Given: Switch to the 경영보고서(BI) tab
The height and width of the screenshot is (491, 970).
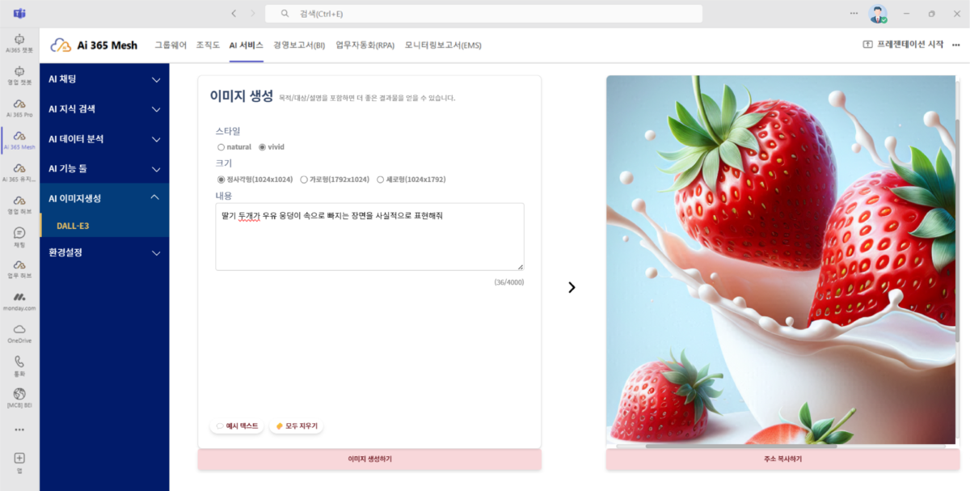Looking at the screenshot, I should tap(299, 45).
